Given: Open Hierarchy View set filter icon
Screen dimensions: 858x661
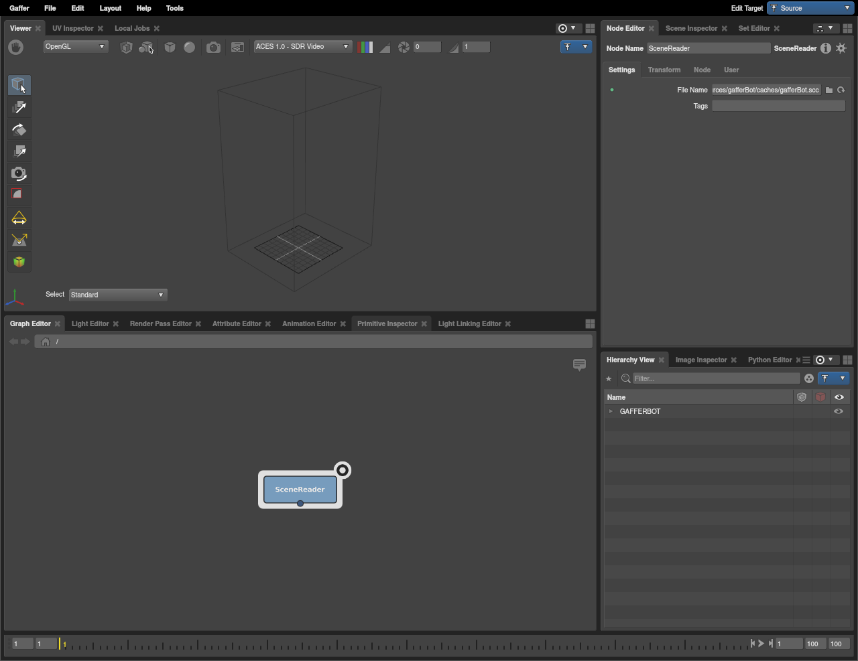Looking at the screenshot, I should pos(809,378).
